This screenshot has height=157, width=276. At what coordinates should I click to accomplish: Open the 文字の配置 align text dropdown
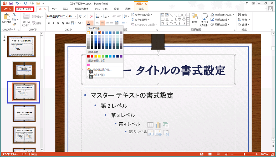[140, 20]
